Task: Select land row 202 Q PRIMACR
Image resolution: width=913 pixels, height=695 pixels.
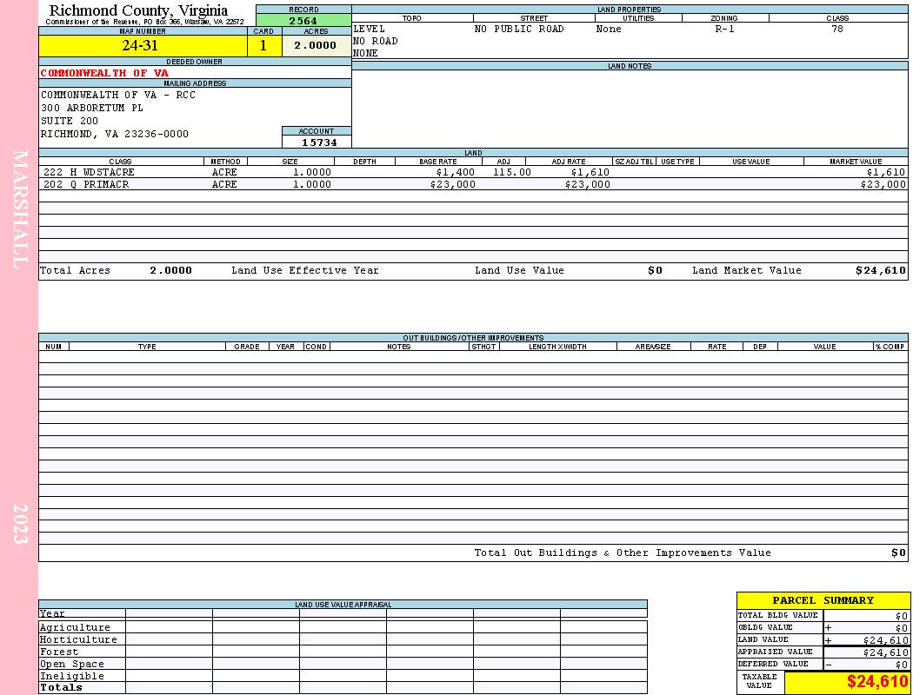Action: pyautogui.click(x=473, y=184)
